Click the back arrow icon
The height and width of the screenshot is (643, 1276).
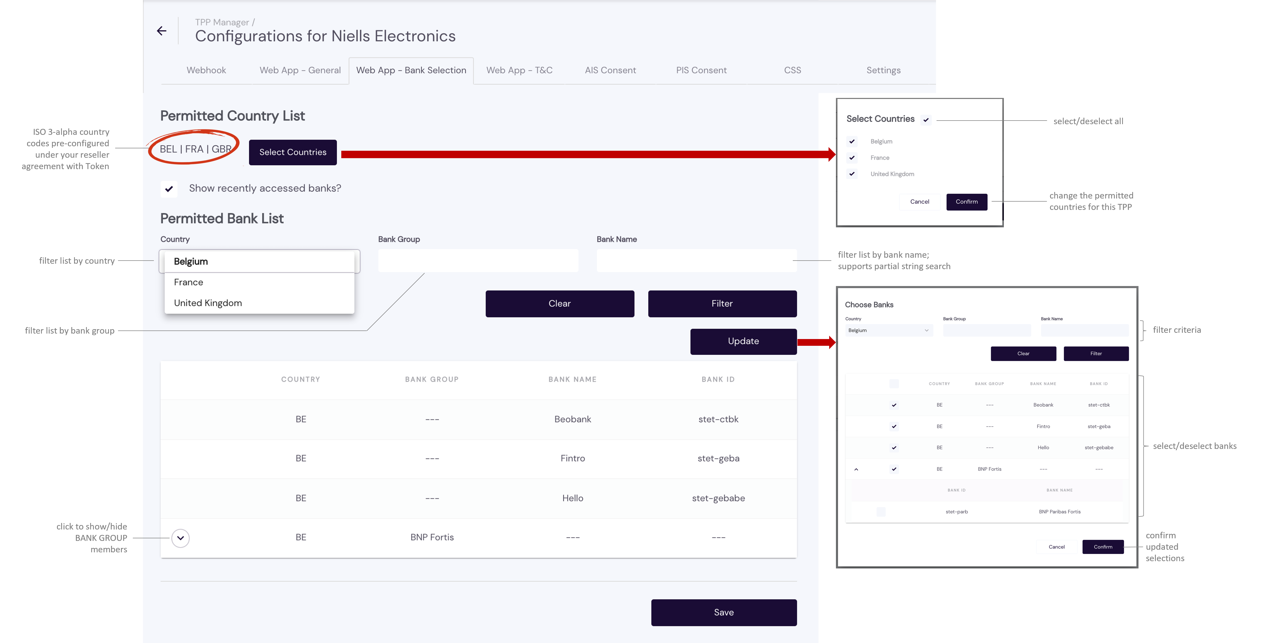point(161,31)
